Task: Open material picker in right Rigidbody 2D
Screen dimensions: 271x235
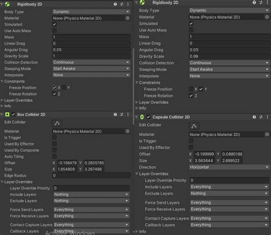Action: (x=267, y=17)
